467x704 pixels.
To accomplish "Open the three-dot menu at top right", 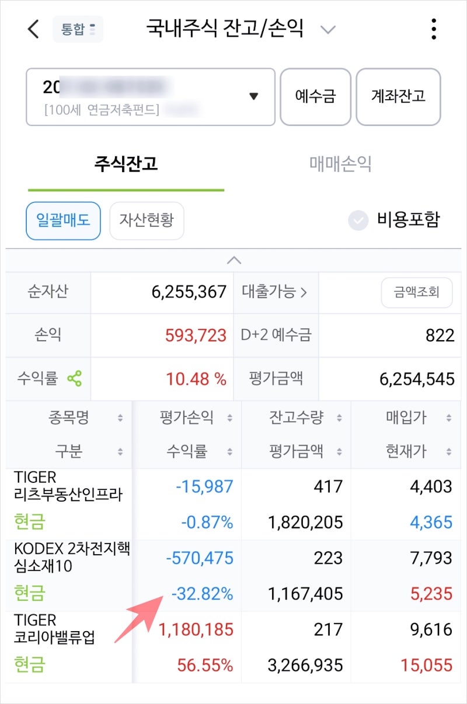I will [x=434, y=29].
